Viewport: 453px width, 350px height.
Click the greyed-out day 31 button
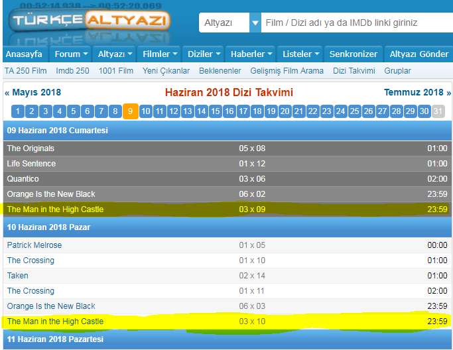pyautogui.click(x=438, y=111)
